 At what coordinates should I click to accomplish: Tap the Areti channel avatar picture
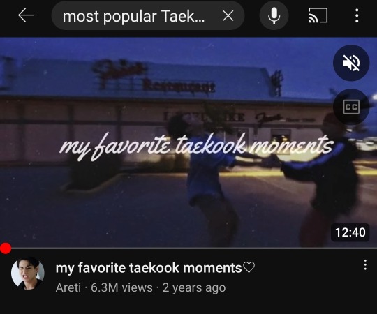tap(28, 273)
